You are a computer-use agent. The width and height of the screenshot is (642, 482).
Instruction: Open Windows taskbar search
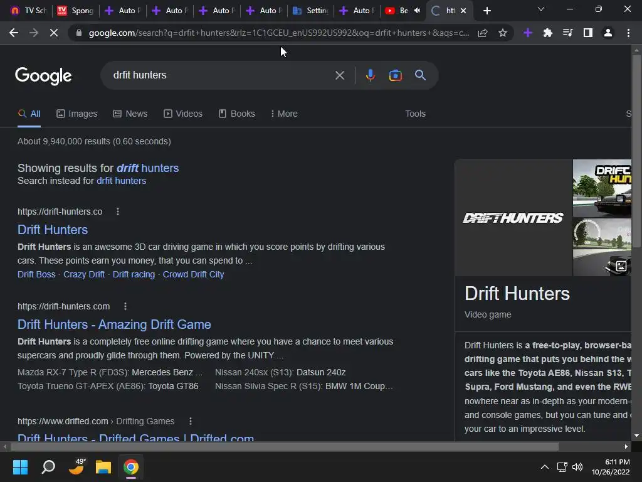pos(48,466)
